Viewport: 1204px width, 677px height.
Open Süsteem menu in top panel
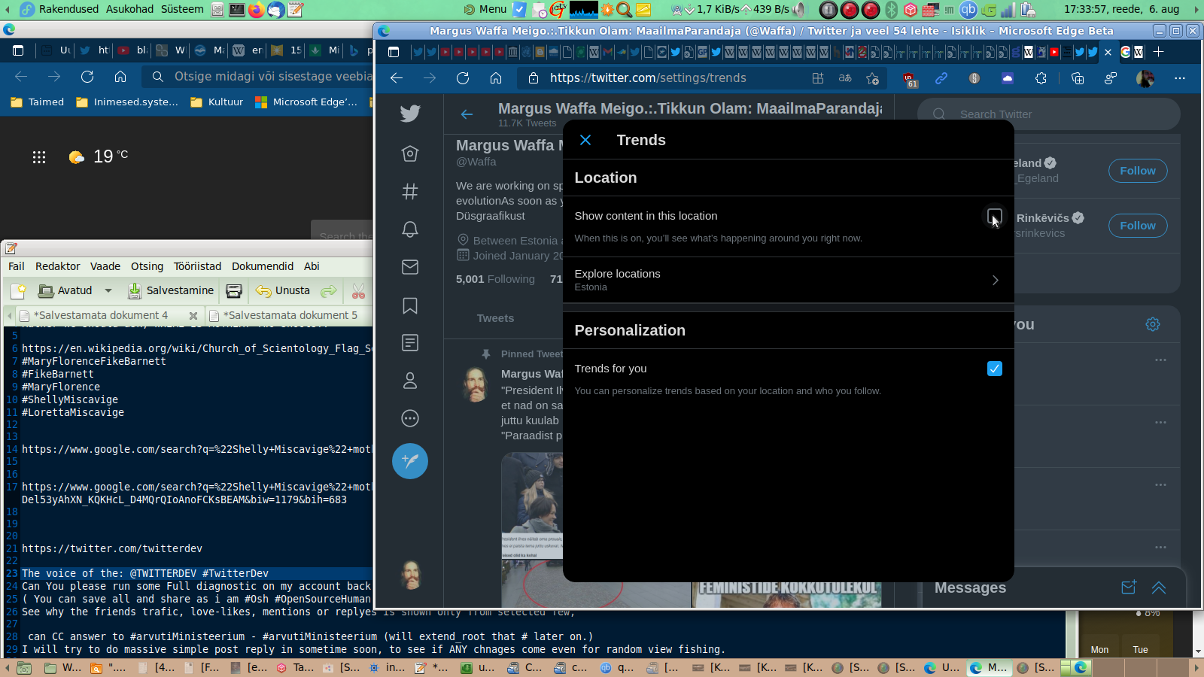tap(182, 9)
